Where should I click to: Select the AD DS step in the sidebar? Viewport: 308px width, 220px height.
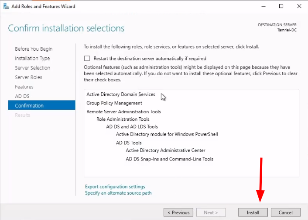click(22, 96)
